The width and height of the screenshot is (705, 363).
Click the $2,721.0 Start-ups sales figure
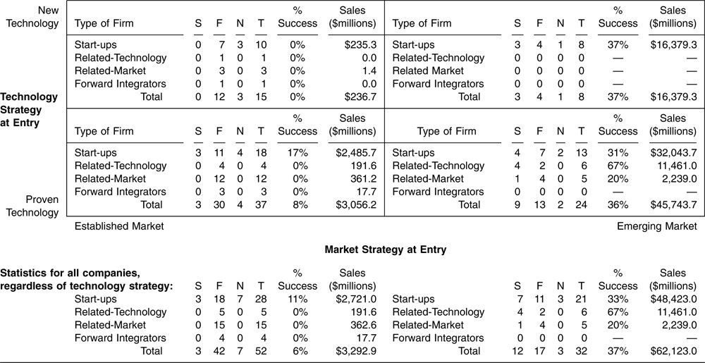point(355,299)
